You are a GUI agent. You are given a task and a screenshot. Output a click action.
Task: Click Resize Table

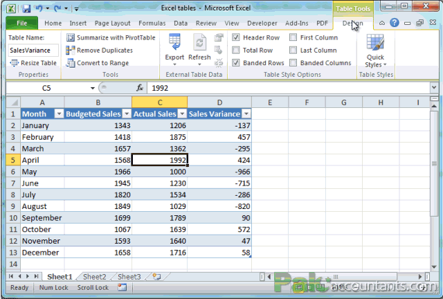pos(33,63)
